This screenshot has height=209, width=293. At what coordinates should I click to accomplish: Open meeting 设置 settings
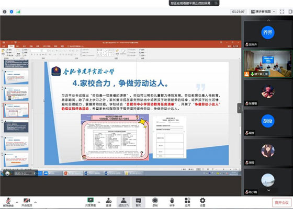pyautogui.click(x=202, y=202)
